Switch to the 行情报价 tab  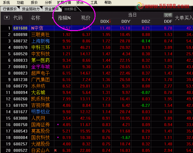tap(10, 9)
